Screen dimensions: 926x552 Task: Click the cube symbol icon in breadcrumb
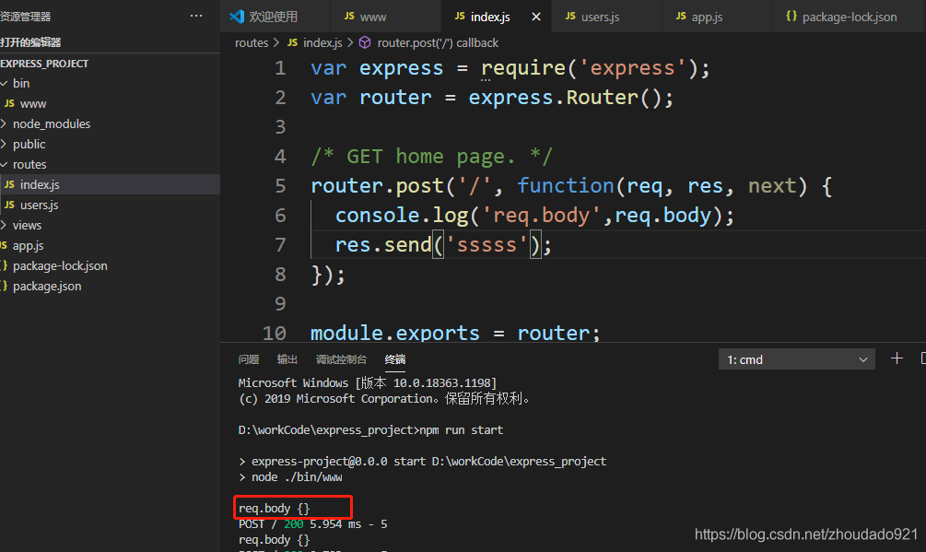[x=365, y=42]
